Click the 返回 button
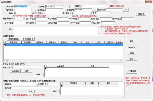Image resolution: width=153 pixels, height=101 pixels. [x=132, y=59]
